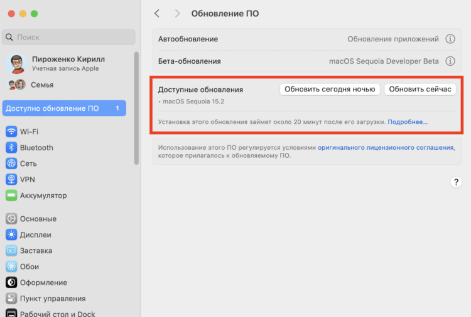Click the macOS Sequoia 15.2 entry
Viewport: 471px width, 317px height.
193,101
